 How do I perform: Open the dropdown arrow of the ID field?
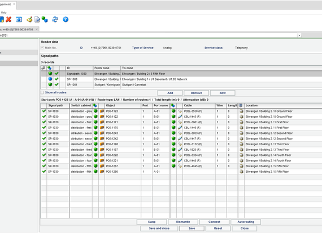coord(299,35)
